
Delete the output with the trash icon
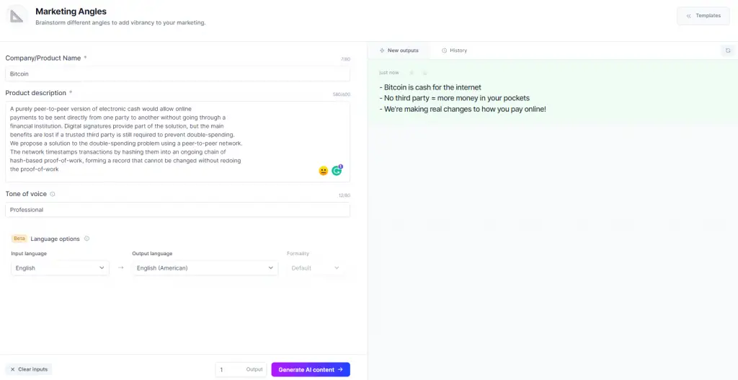(x=424, y=73)
